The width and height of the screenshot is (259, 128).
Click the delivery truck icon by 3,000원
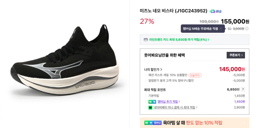[x=230, y=29]
